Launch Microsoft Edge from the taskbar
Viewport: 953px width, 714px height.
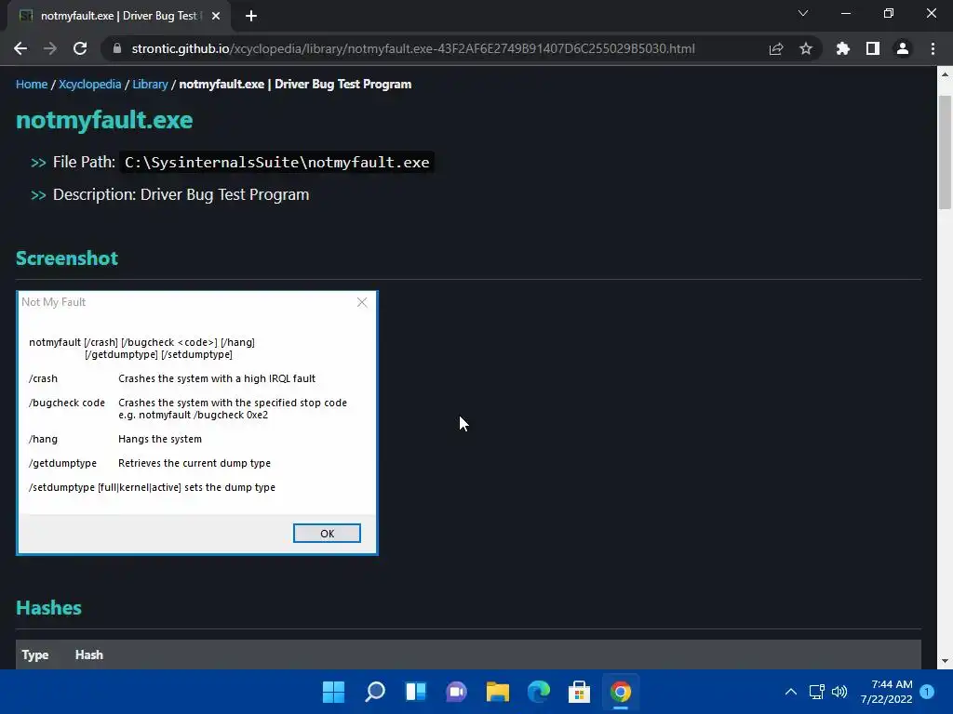pyautogui.click(x=539, y=692)
